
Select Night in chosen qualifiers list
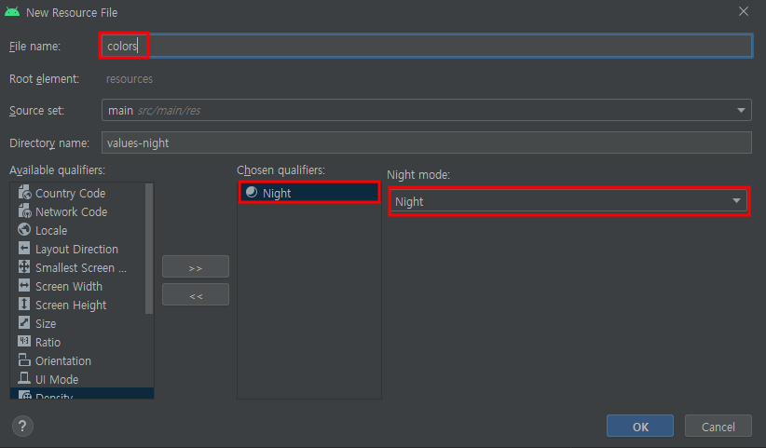tap(309, 193)
